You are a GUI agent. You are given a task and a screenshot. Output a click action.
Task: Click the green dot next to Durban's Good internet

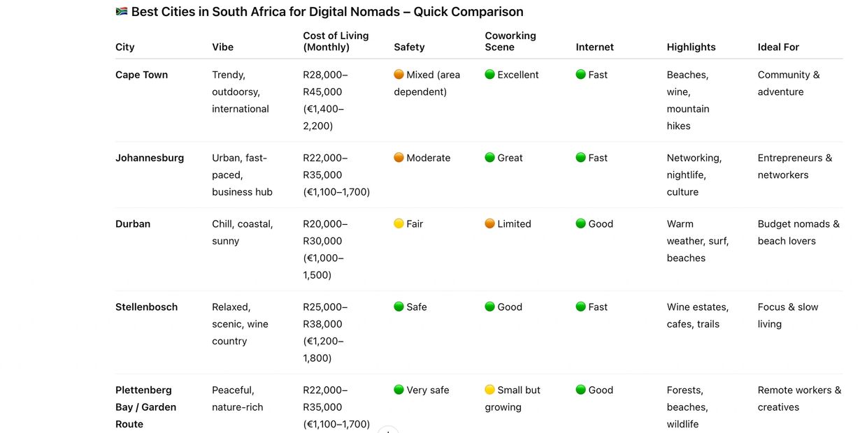(580, 224)
